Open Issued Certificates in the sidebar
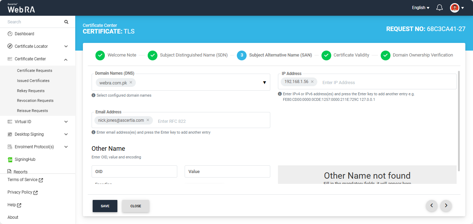Viewport: 473px width, 224px height. click(33, 81)
